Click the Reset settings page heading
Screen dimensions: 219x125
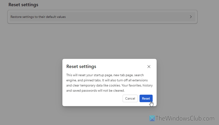pos(23,5)
